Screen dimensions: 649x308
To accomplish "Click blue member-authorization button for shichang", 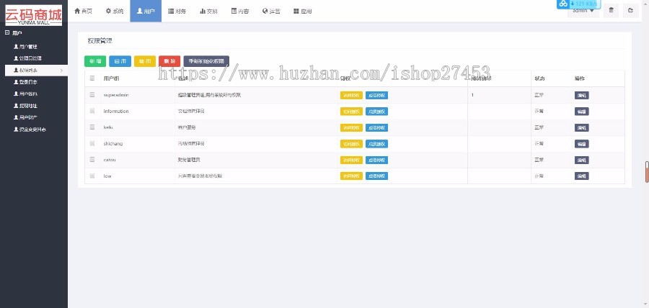I will tap(376, 144).
